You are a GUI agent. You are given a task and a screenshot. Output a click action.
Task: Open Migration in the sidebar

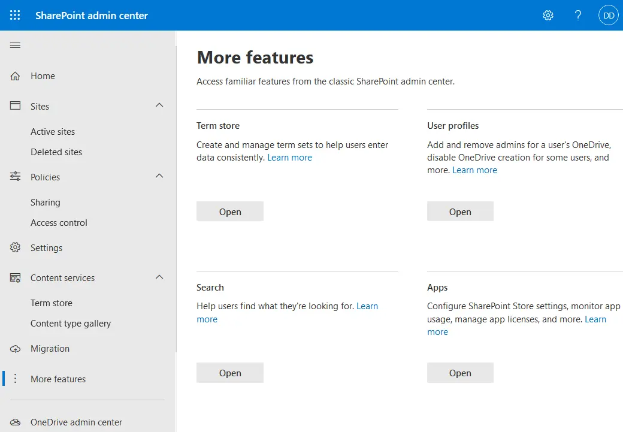pos(50,349)
